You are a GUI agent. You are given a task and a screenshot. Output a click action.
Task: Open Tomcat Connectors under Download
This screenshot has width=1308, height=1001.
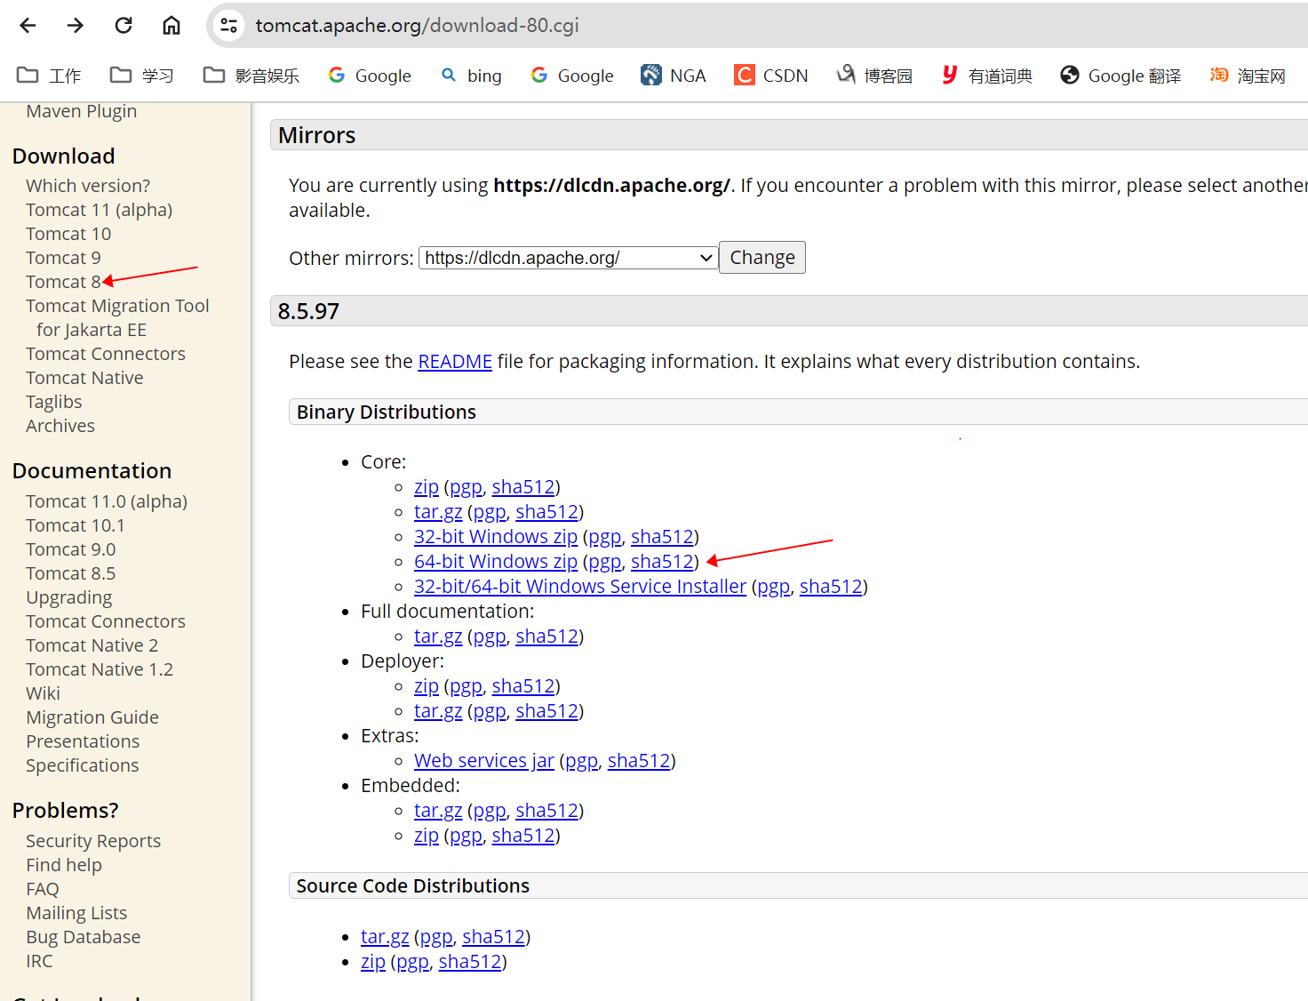click(x=106, y=354)
